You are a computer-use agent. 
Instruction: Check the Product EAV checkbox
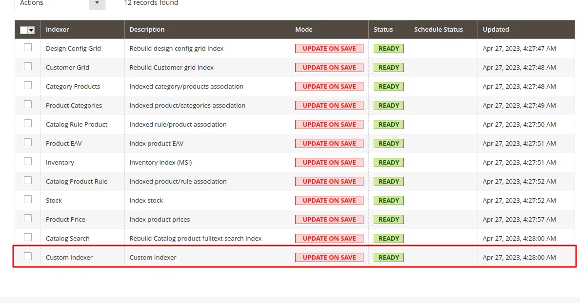(x=28, y=142)
